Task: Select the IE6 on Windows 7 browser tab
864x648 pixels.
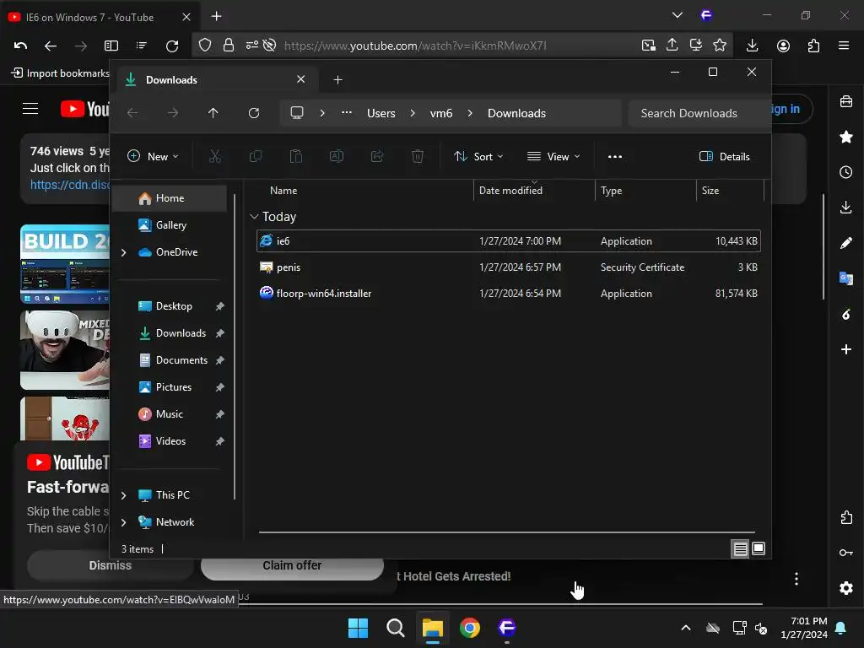Action: (100, 17)
